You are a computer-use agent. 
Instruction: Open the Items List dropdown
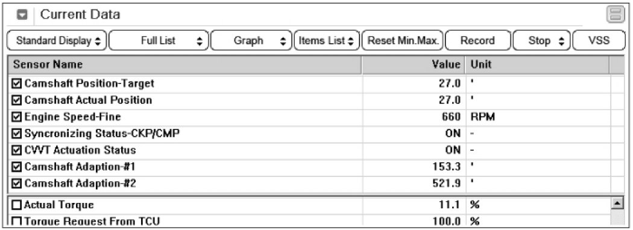tap(327, 41)
